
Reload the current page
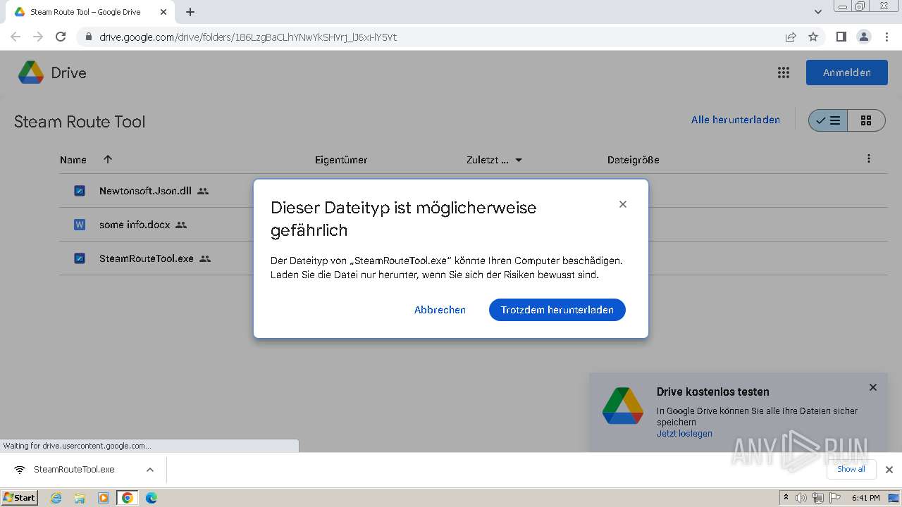tap(61, 37)
